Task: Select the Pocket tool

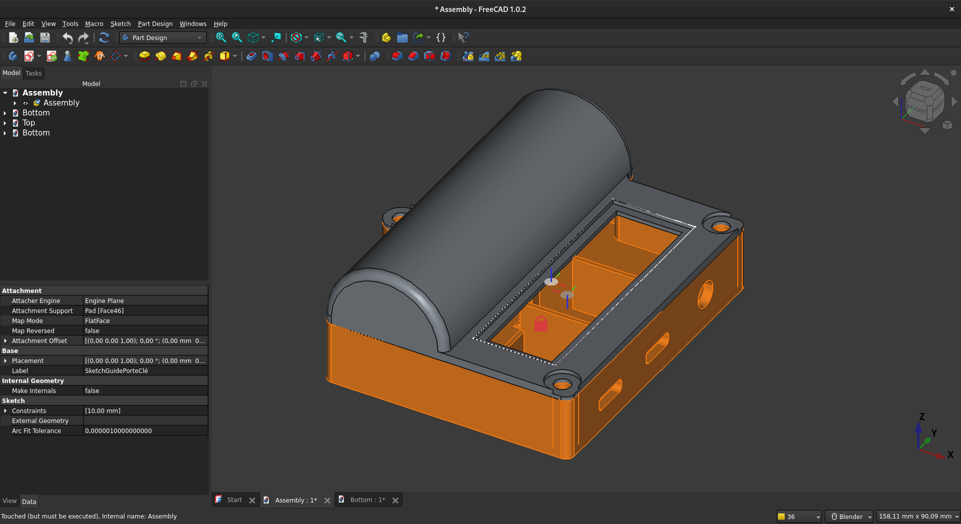Action: click(251, 56)
